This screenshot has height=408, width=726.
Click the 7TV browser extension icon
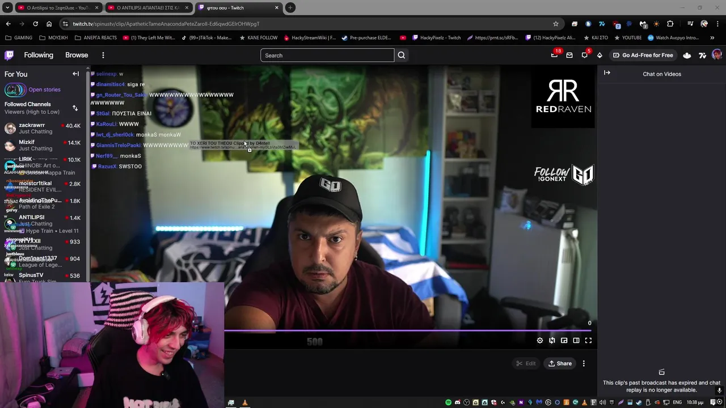[602, 24]
